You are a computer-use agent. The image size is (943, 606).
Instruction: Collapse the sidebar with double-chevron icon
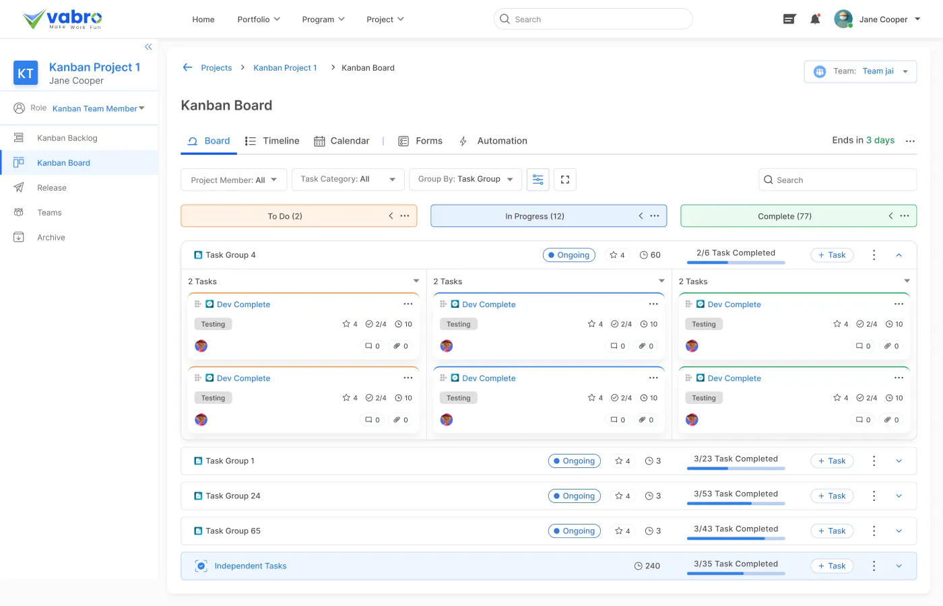pos(148,47)
